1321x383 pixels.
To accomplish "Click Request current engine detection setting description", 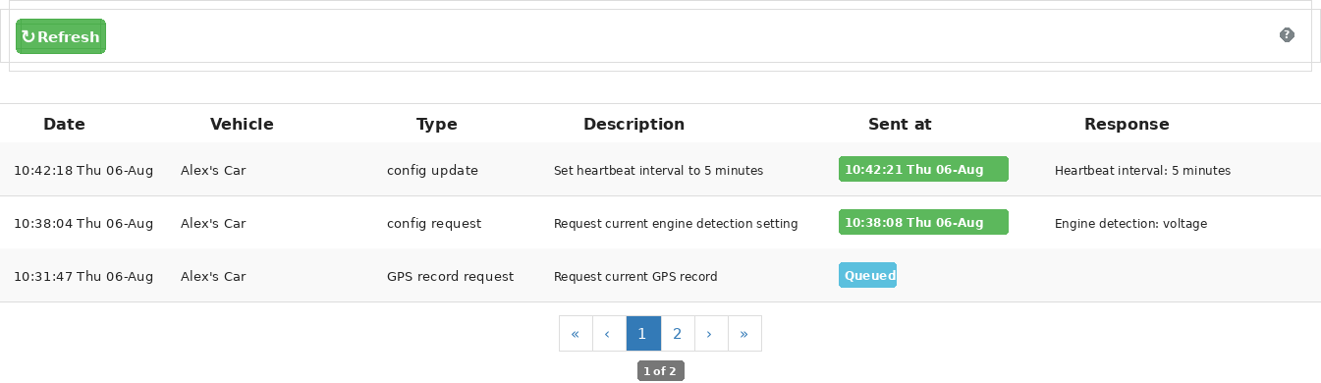I will [676, 223].
